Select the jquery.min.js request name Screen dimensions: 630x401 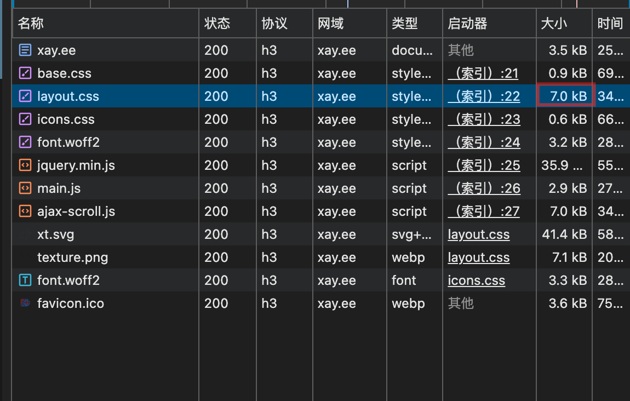click(x=76, y=165)
